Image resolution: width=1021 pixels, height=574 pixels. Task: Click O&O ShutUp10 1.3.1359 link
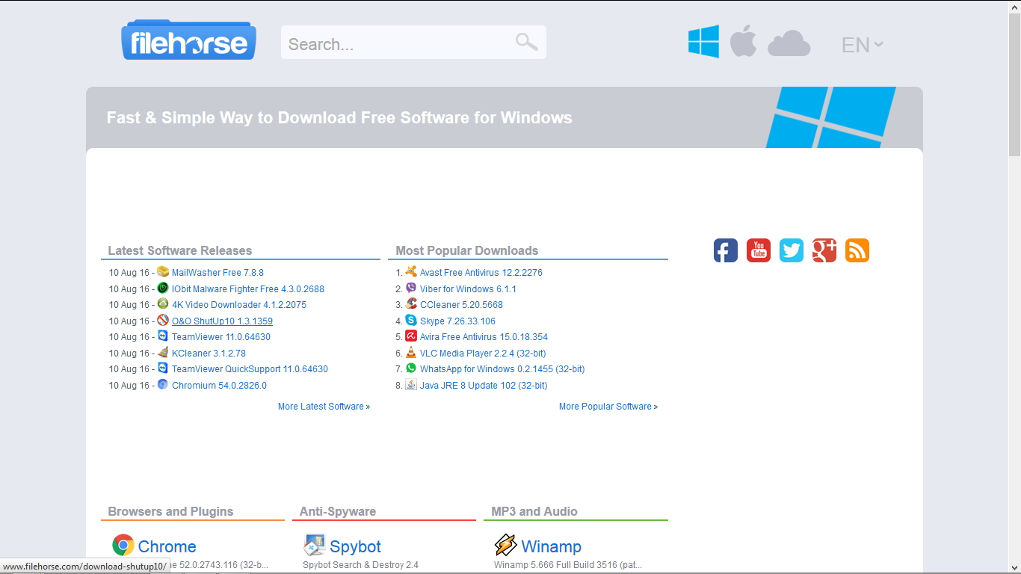click(222, 321)
